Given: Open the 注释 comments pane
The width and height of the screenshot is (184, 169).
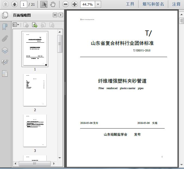Looking at the screenshot, I should tap(176, 4).
